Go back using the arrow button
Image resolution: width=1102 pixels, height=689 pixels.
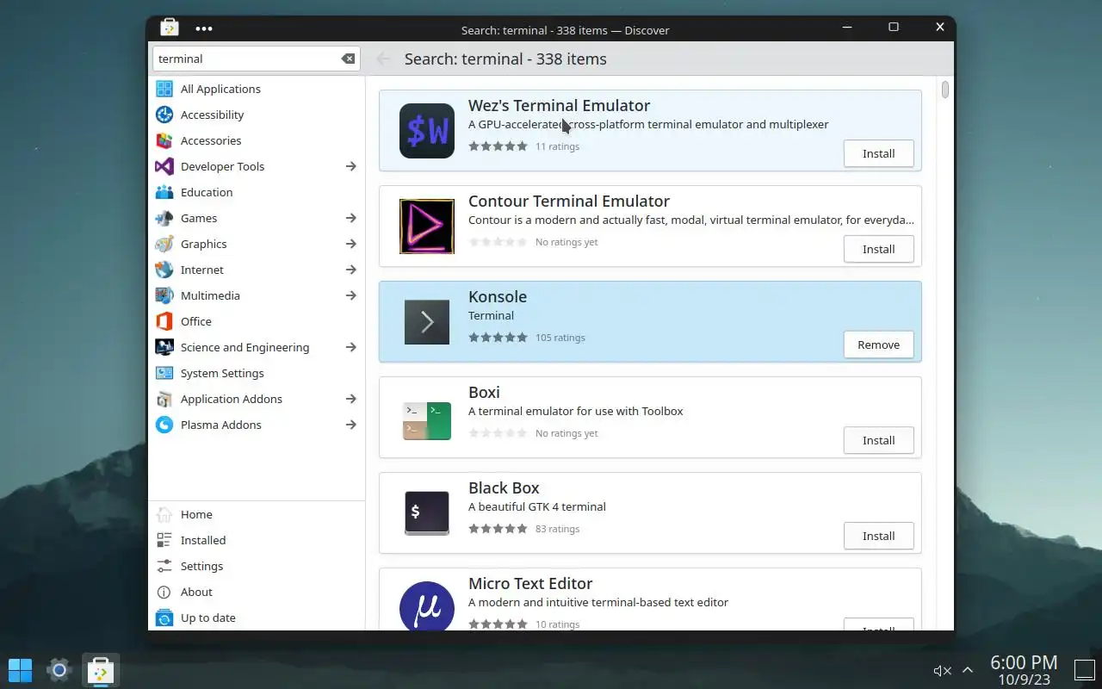coord(383,59)
